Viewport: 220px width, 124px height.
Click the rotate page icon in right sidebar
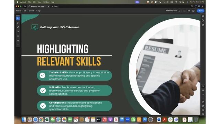point(203,102)
